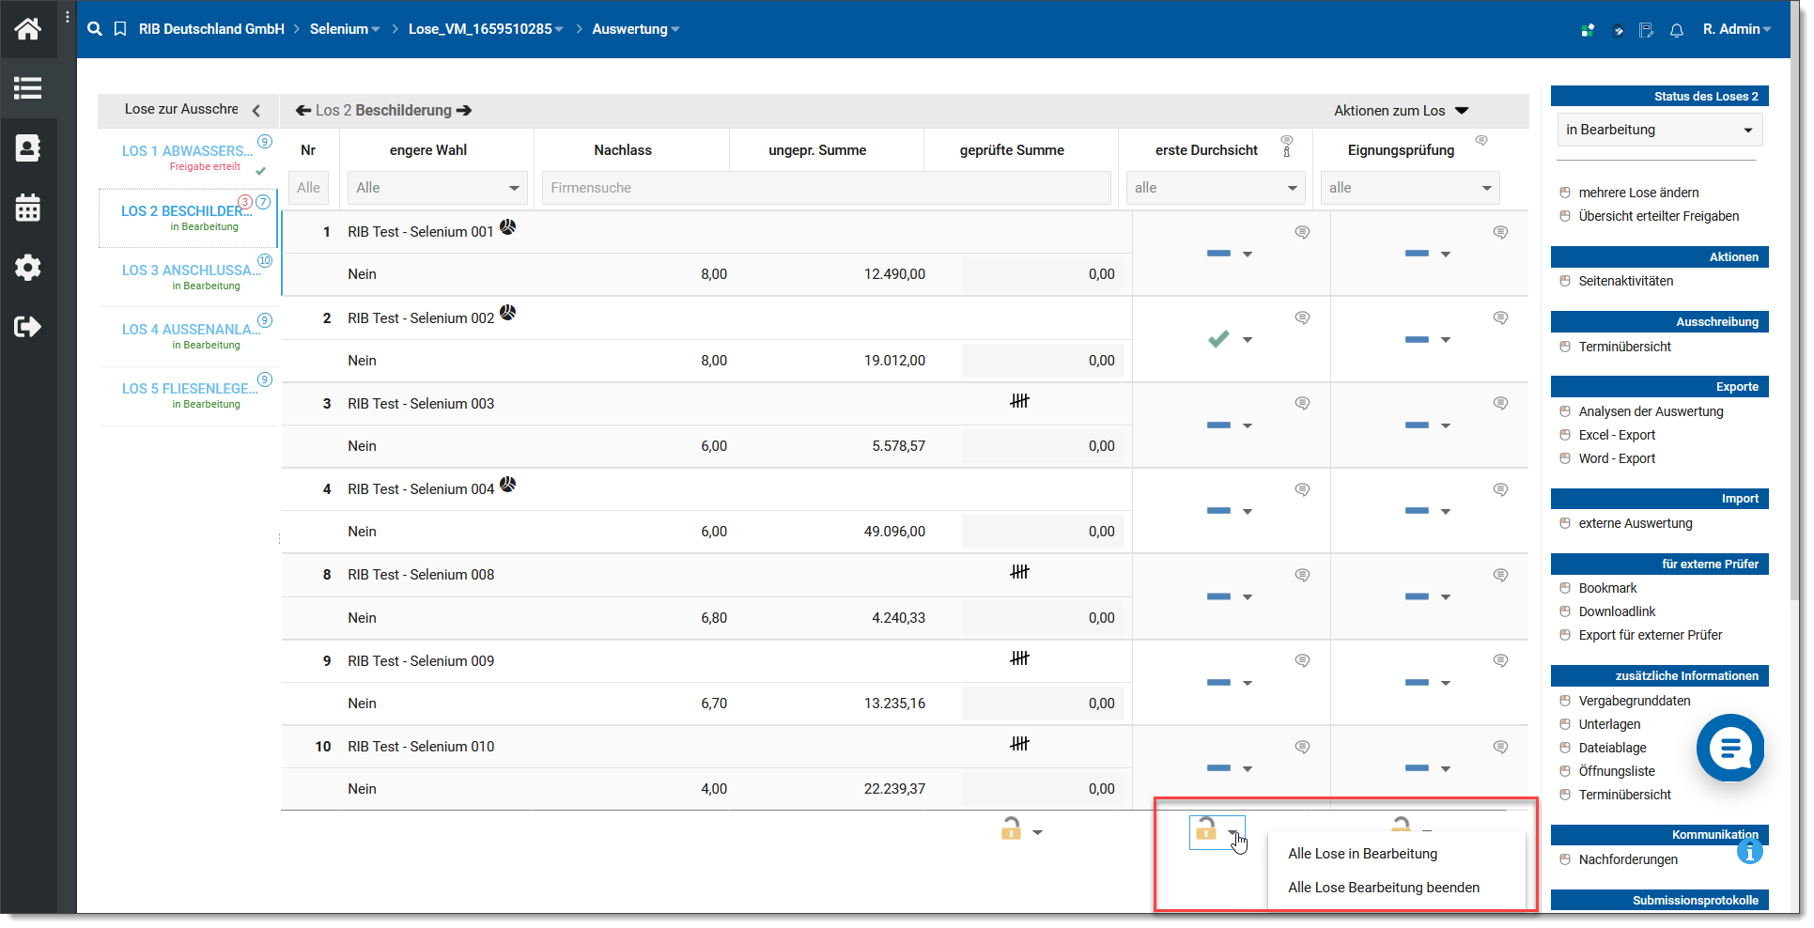Click the bidder group icon next to Selenium 001

click(x=507, y=226)
